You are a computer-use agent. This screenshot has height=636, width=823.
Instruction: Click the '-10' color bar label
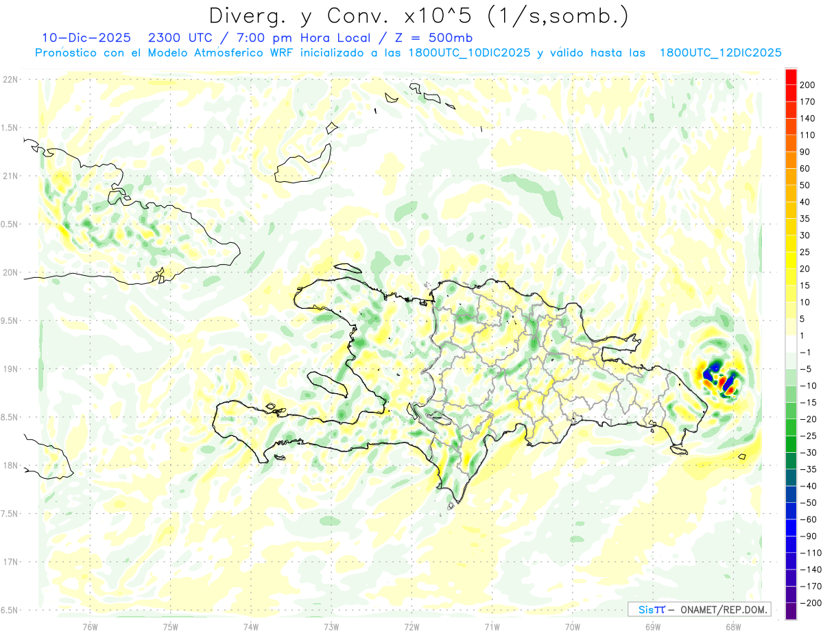[x=808, y=386]
